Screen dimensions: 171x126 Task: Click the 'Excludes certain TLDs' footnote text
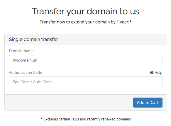pyautogui.click(x=86, y=119)
